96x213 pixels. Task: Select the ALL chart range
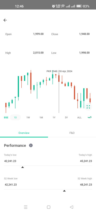coord(79,117)
